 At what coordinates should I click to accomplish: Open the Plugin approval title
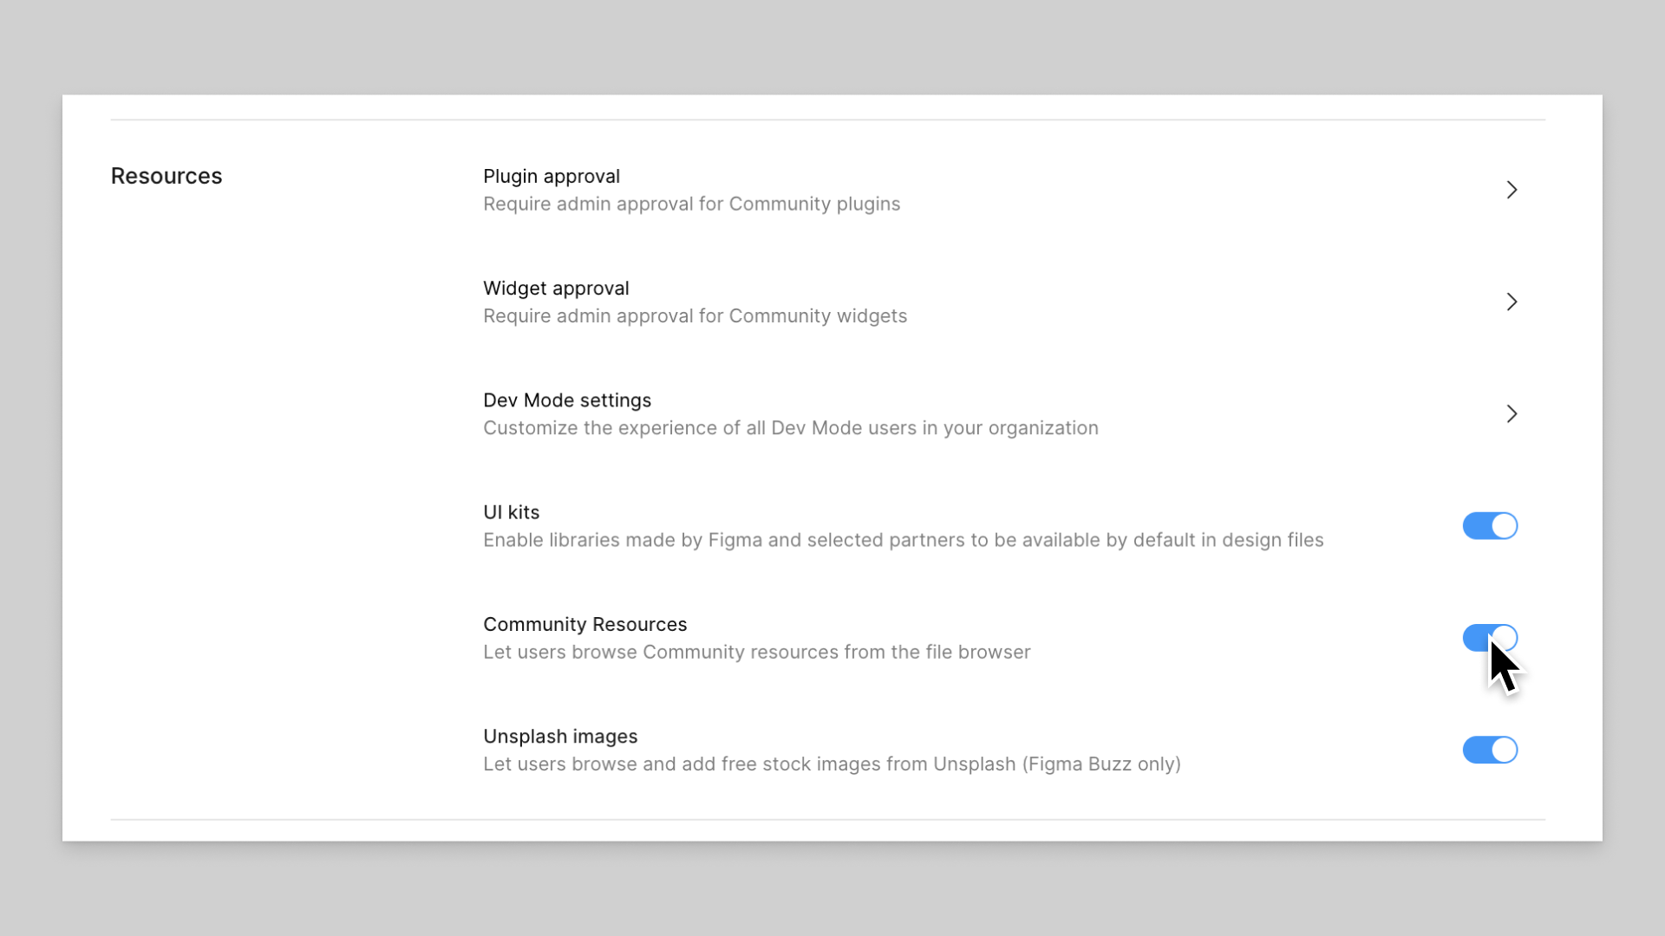[552, 177]
